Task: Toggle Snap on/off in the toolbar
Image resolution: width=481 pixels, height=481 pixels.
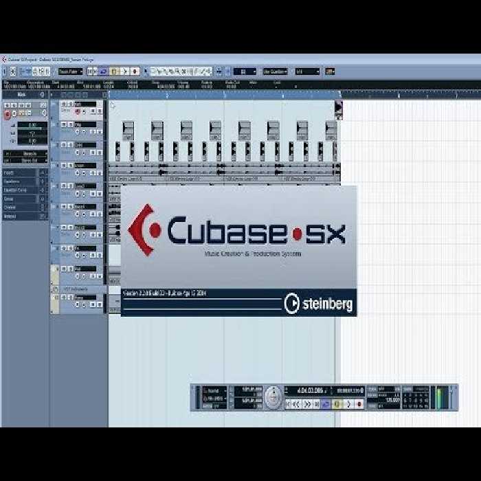Action: 228,71
